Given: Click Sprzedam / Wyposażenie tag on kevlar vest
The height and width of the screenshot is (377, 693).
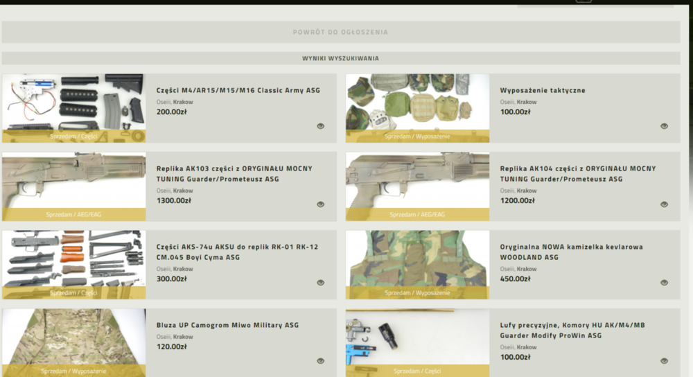Looking at the screenshot, I should [x=418, y=292].
